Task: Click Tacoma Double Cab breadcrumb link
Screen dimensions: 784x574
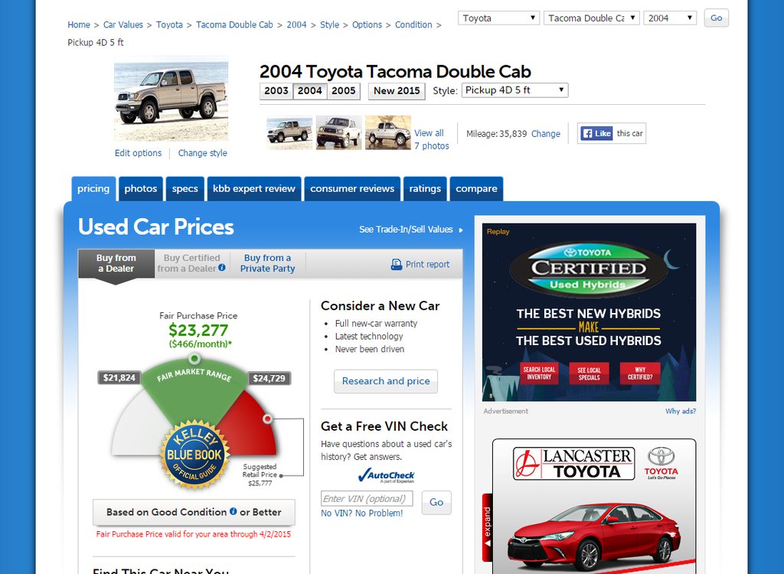Action: [234, 24]
